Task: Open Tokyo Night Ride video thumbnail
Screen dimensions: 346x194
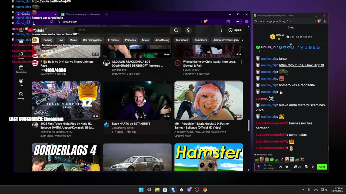Action: click(x=66, y=101)
